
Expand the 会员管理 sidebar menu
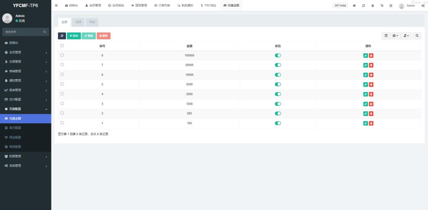click(25, 52)
